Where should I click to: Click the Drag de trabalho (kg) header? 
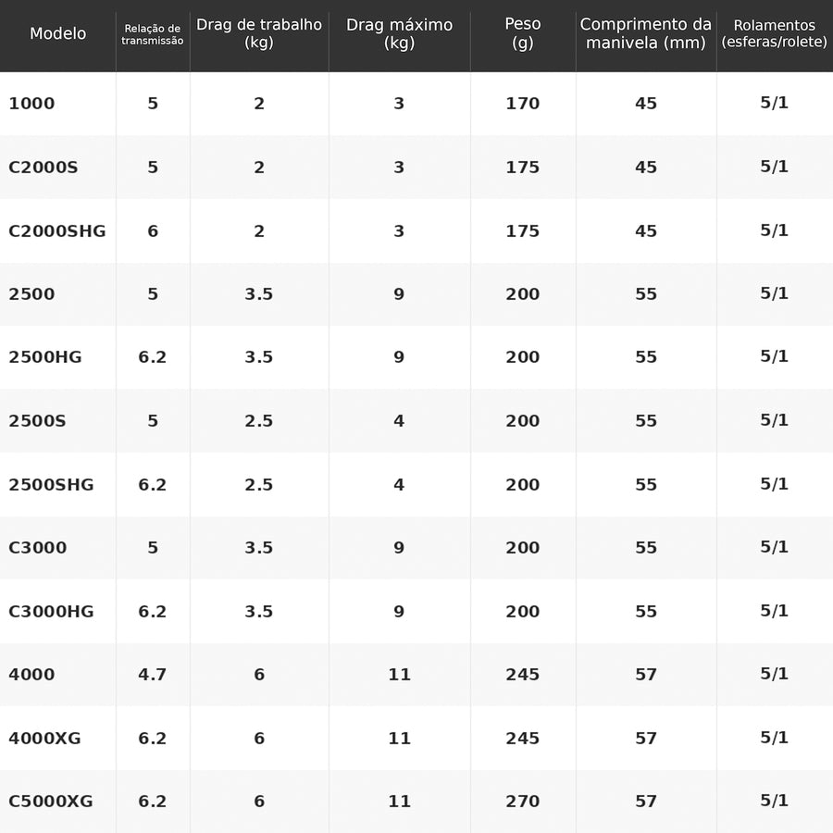click(259, 33)
